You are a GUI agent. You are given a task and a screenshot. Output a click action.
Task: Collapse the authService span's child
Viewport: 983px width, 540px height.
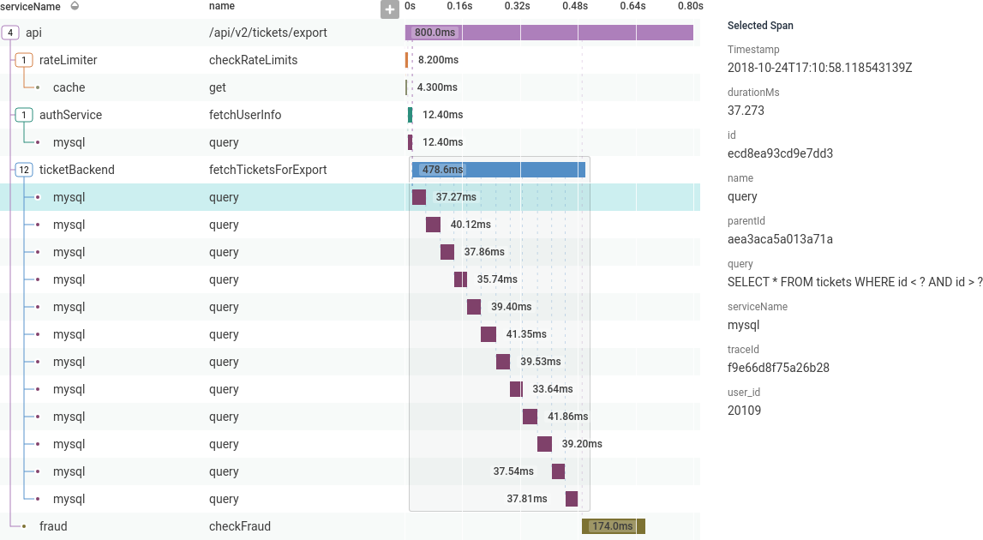23,115
